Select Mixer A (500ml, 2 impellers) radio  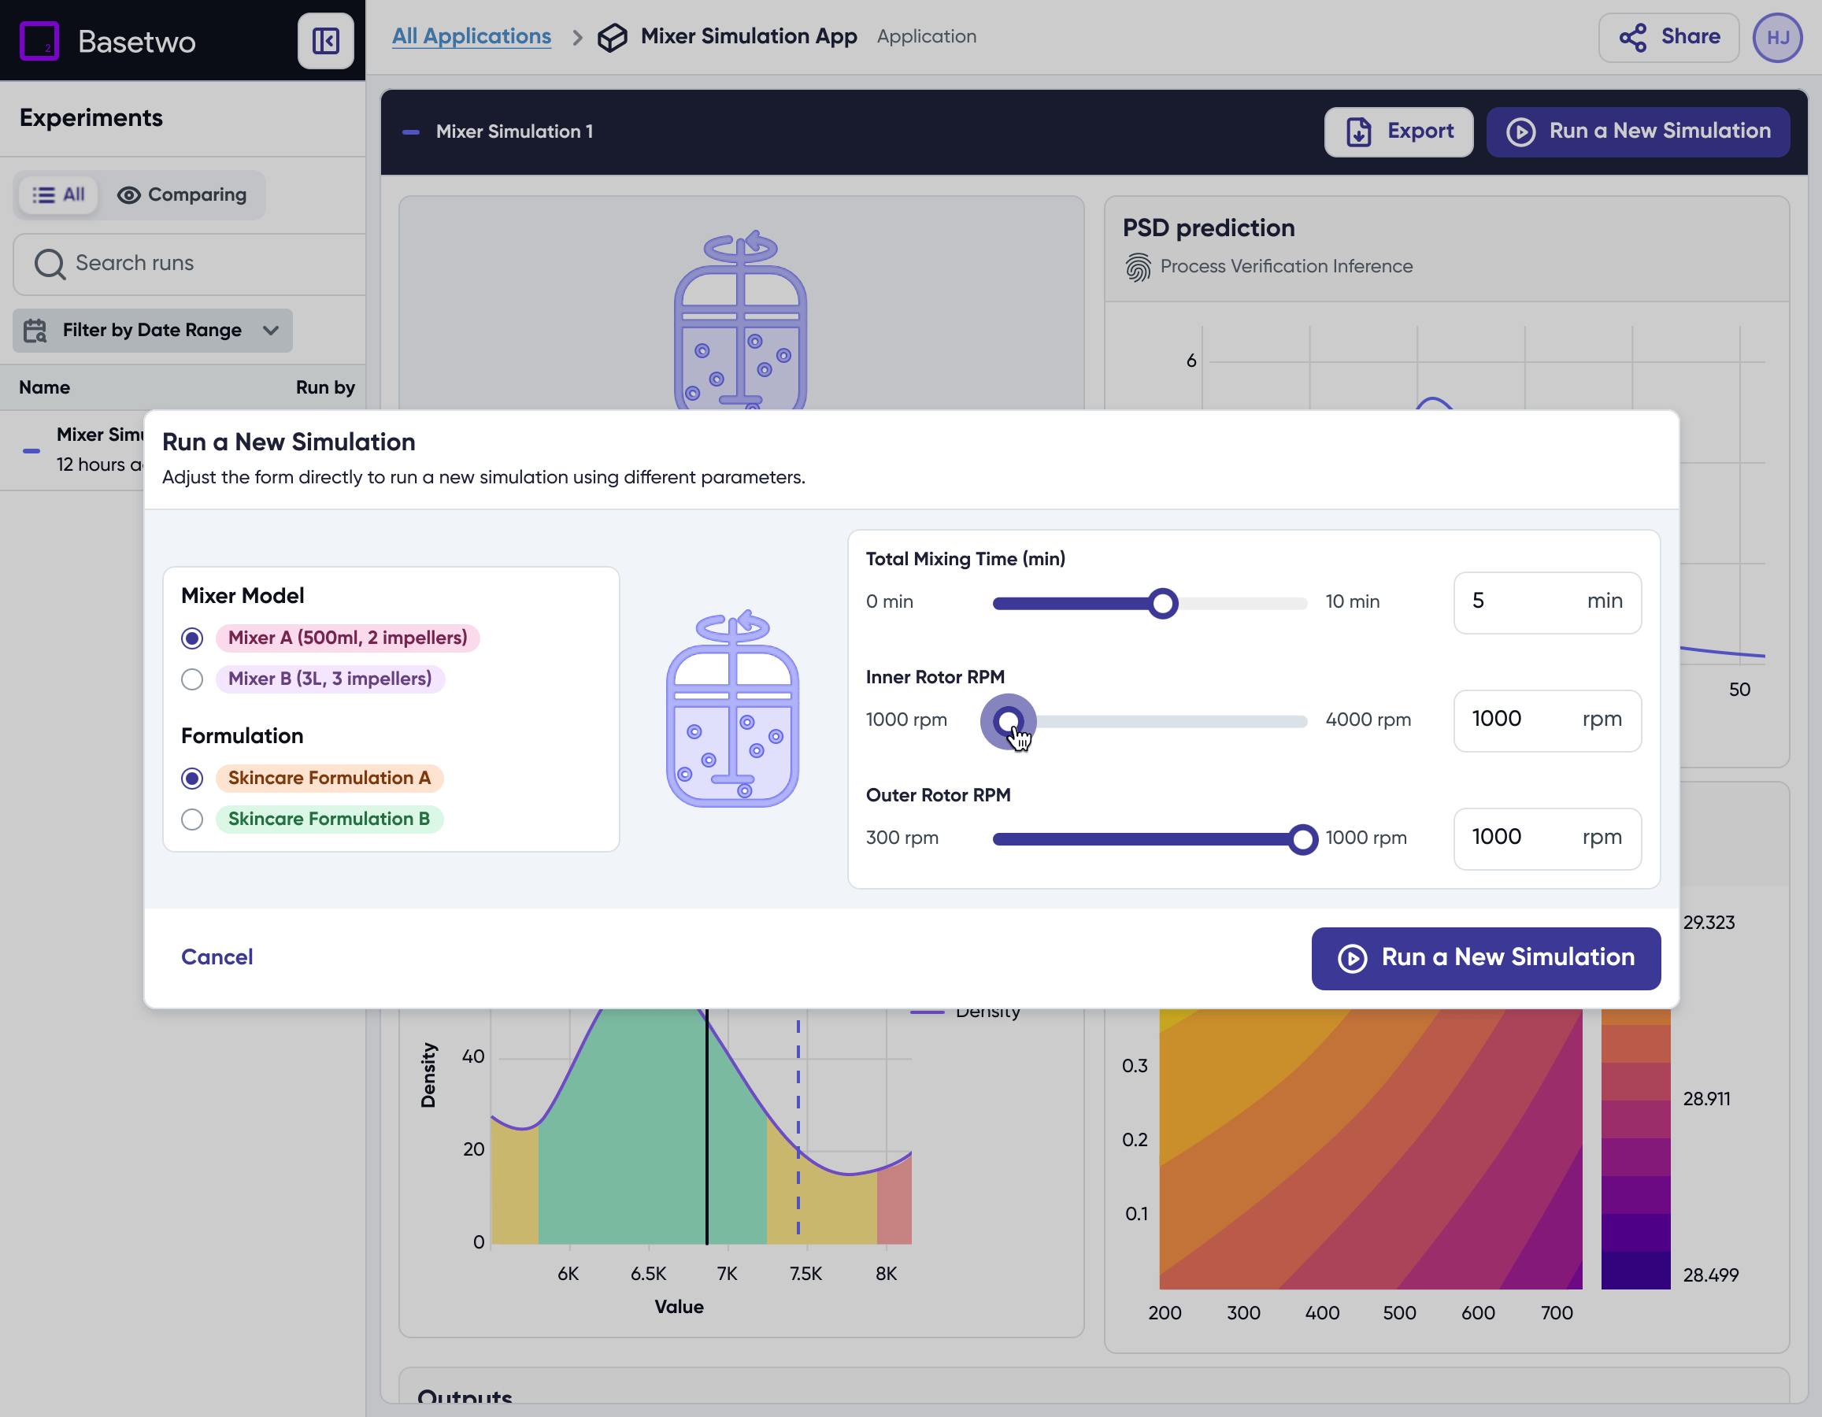193,638
